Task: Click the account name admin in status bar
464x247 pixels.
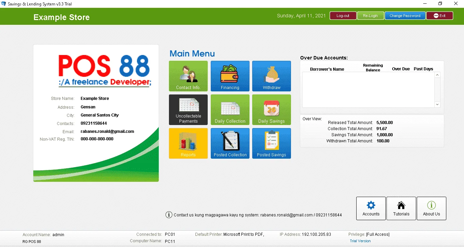Action: click(58, 235)
